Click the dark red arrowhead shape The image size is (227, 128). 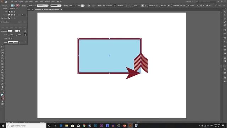132,73
